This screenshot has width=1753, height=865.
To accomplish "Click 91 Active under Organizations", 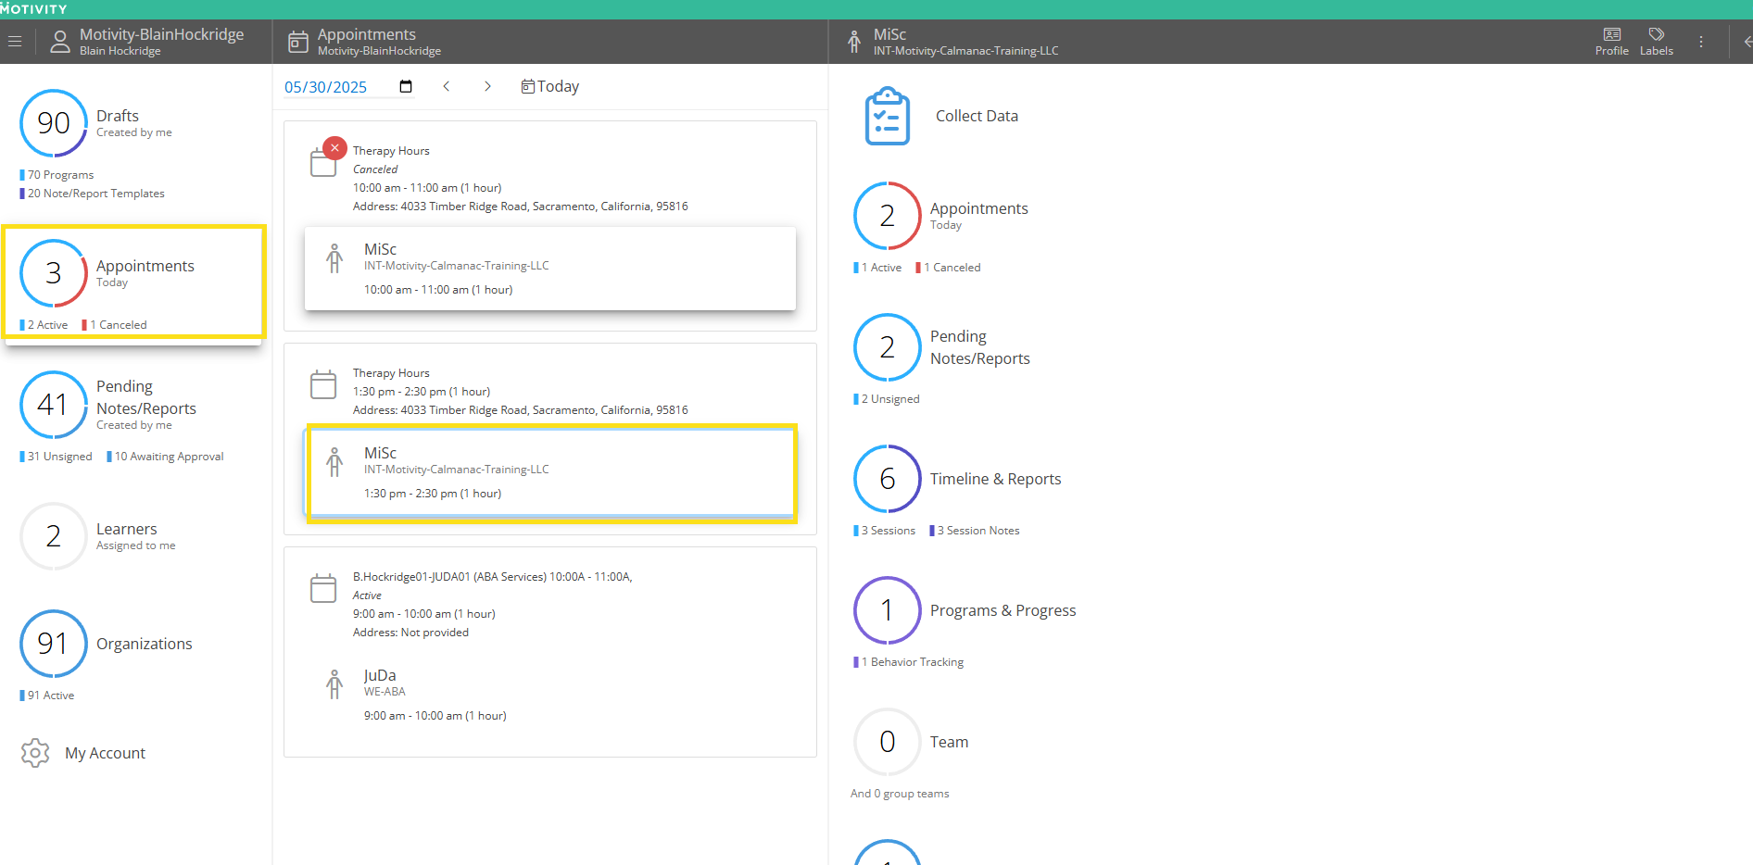I will (47, 696).
